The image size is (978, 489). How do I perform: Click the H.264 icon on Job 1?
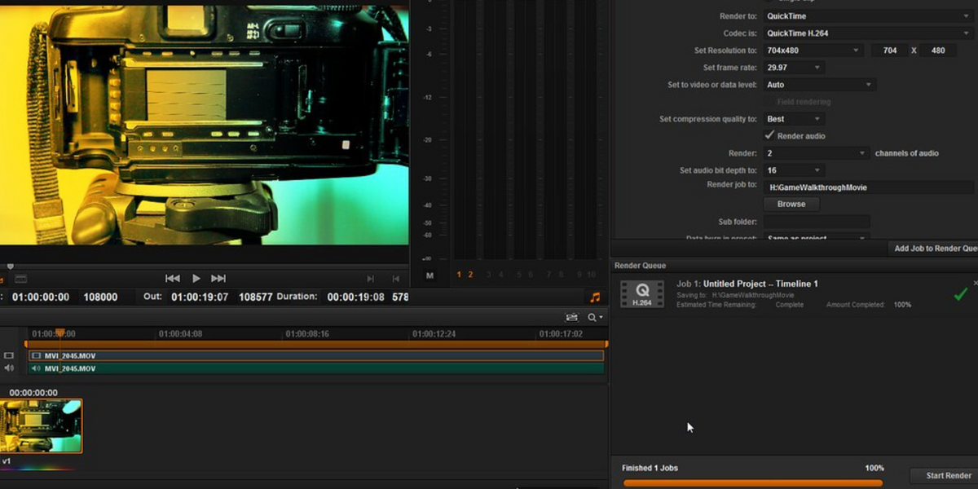642,293
